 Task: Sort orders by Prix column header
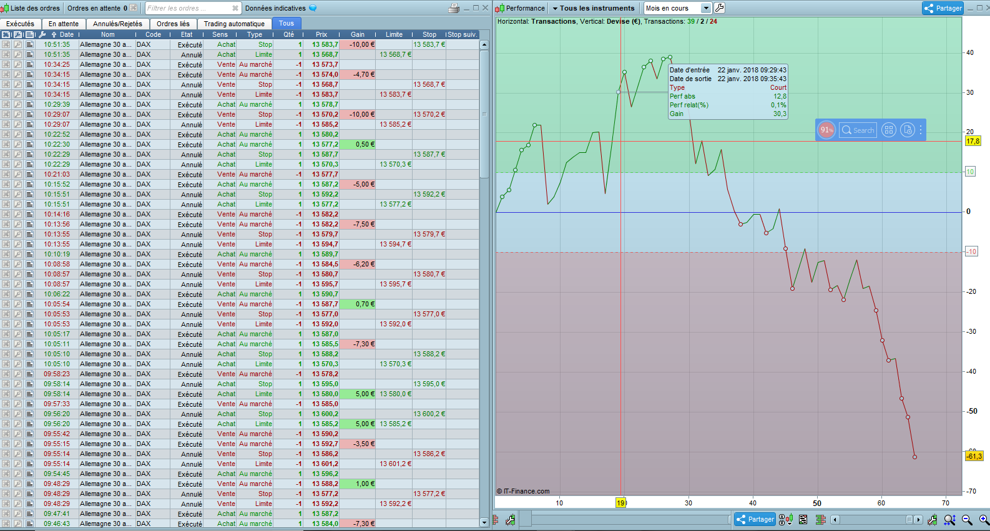coord(321,34)
